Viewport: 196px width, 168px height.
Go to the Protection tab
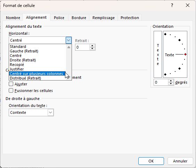tap(130, 18)
